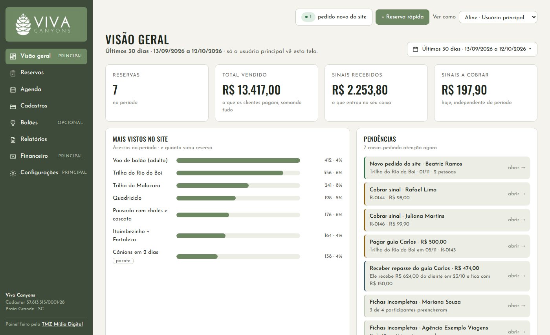
Task: Click the Visão geral dashboard icon
Action: [x=13, y=56]
